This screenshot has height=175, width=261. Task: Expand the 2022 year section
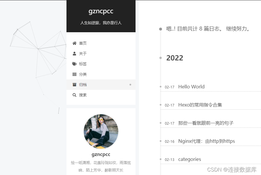coord(174,58)
